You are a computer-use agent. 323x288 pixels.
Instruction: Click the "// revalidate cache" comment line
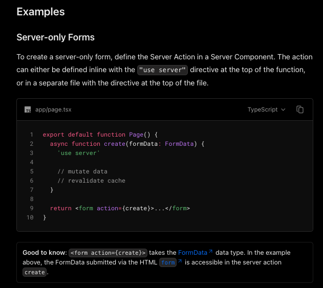coord(91,181)
